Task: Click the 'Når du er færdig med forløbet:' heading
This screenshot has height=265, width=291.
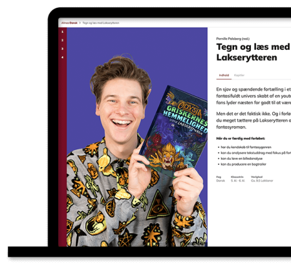Action: point(241,138)
